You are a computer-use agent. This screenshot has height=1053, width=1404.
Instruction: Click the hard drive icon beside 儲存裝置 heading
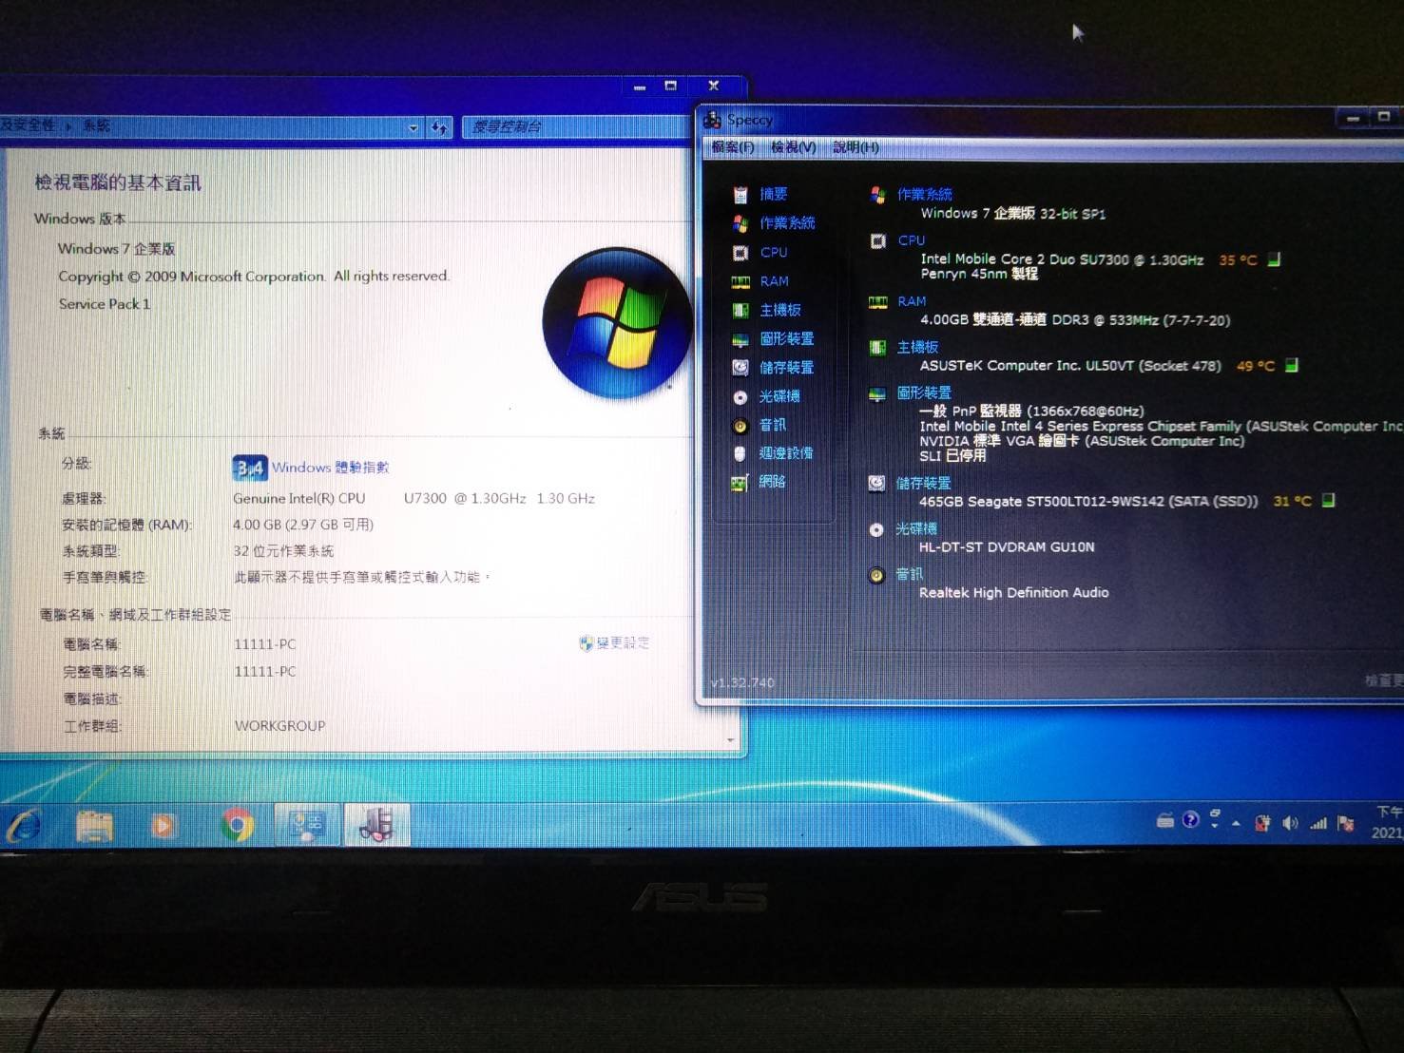point(876,484)
